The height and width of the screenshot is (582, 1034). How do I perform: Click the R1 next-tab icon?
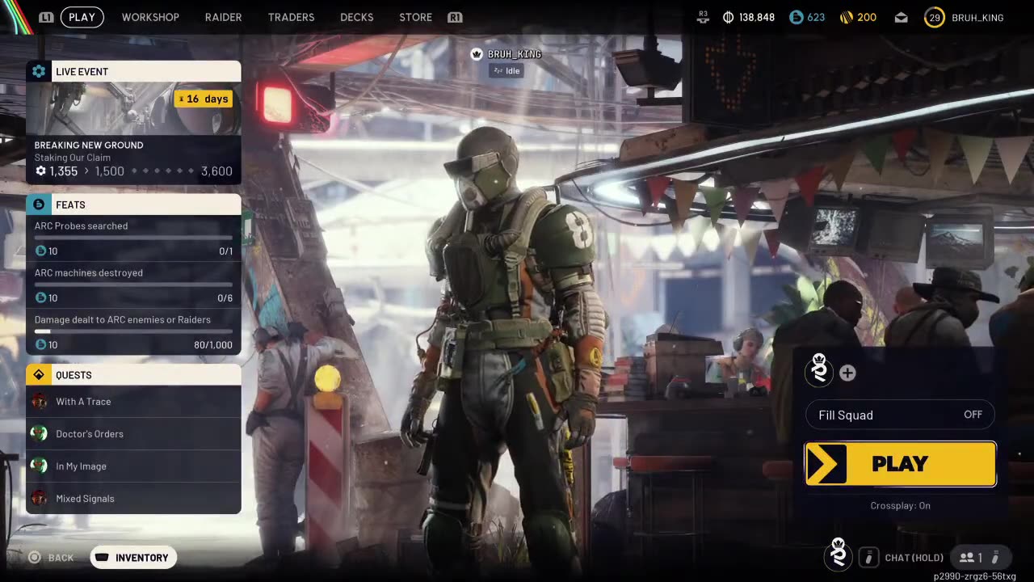coord(455,17)
